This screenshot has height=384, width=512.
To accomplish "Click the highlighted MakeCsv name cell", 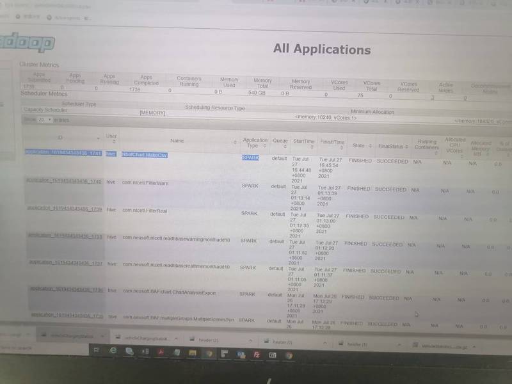I will (x=145, y=155).
